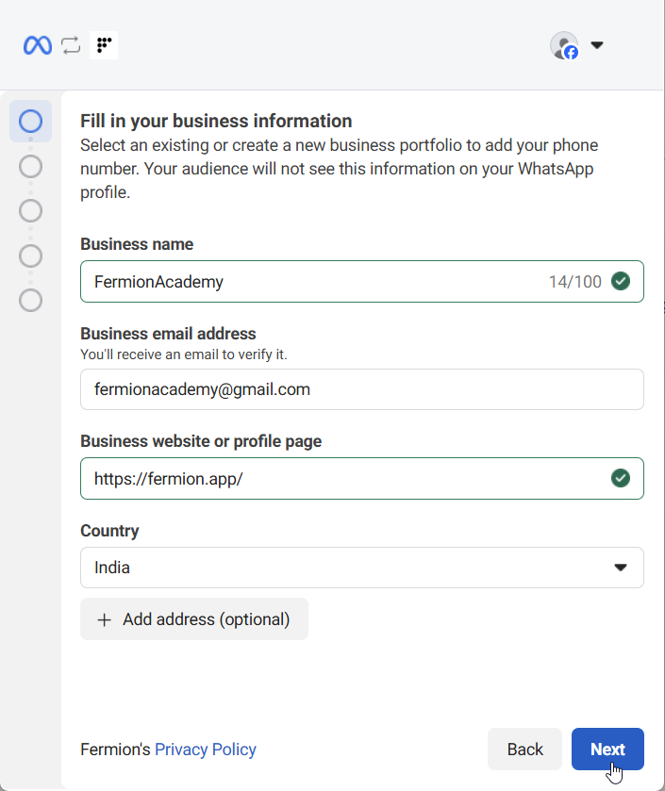Select the fourth step circle in sidebar
The image size is (665, 791).
(x=30, y=255)
